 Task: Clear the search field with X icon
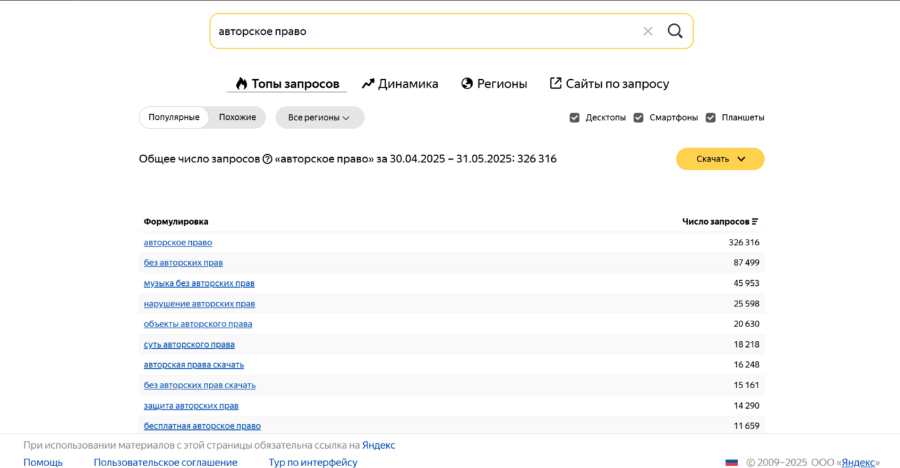point(648,31)
